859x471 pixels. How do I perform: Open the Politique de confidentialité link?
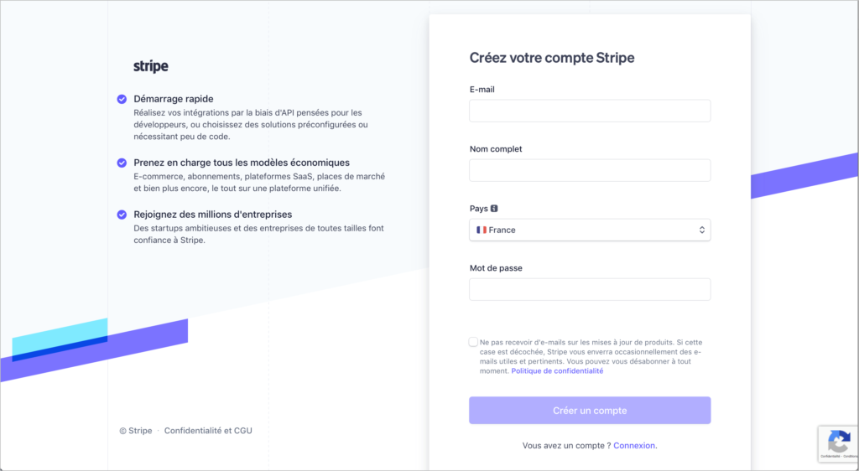tap(557, 371)
